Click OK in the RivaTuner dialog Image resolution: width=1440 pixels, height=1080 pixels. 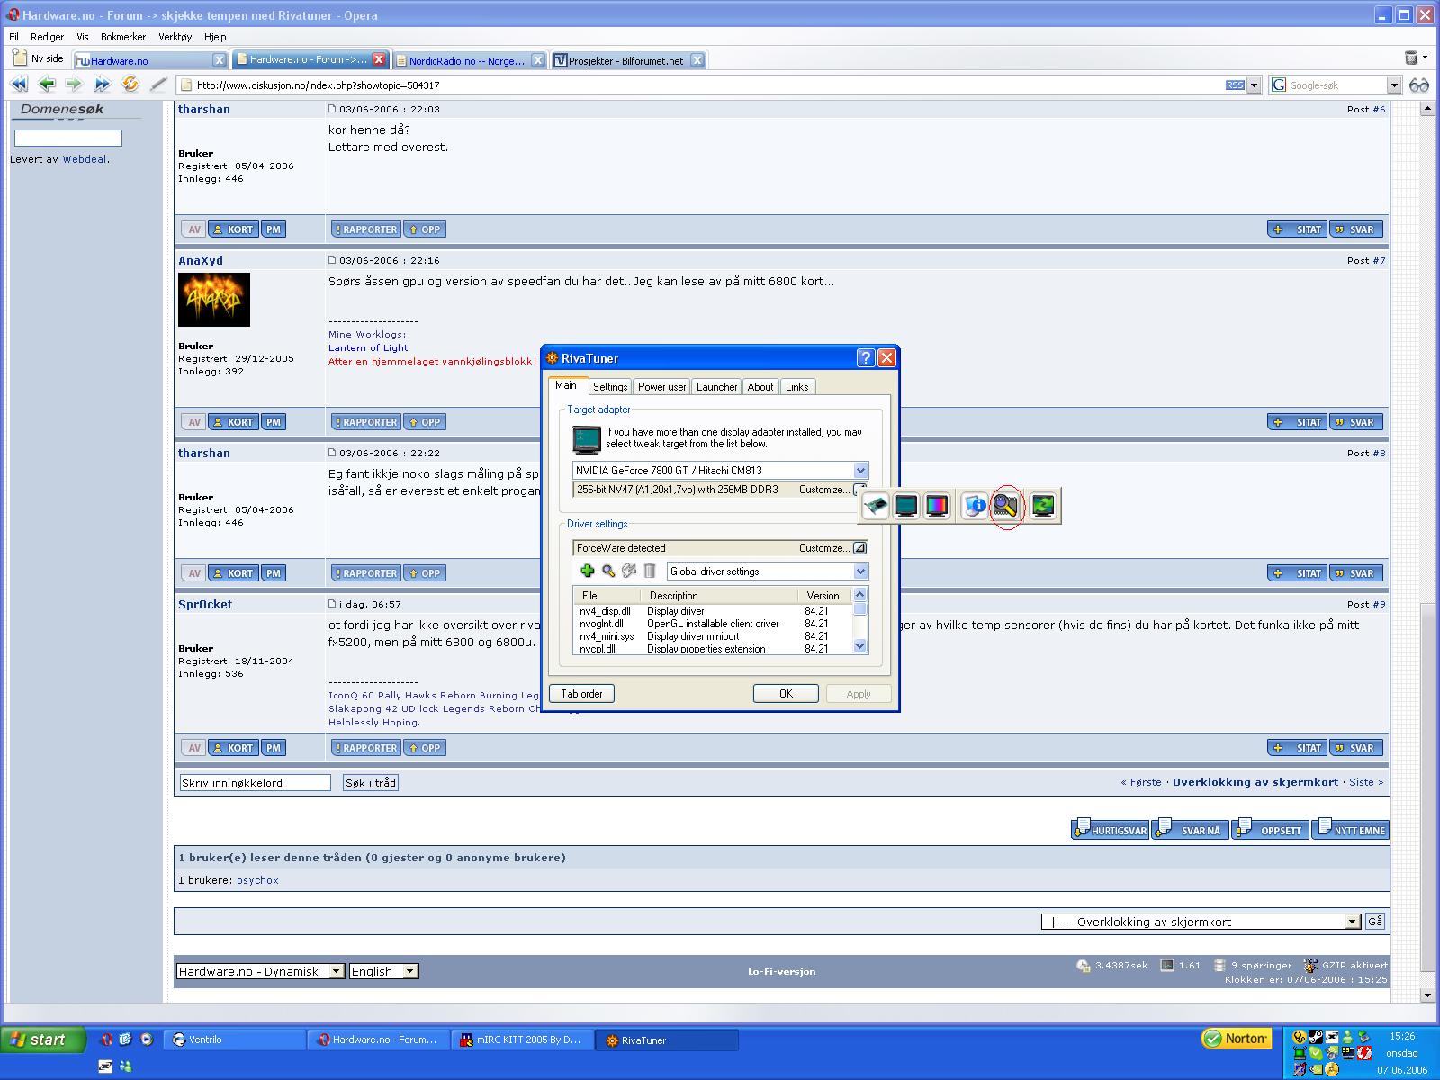coord(786,693)
